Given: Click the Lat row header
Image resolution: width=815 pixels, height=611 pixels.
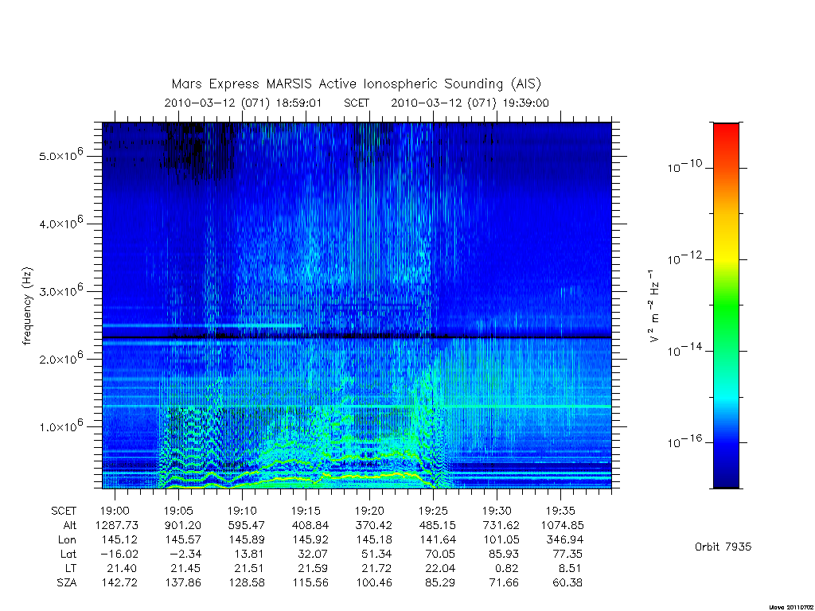Looking at the screenshot, I should pyautogui.click(x=68, y=554).
